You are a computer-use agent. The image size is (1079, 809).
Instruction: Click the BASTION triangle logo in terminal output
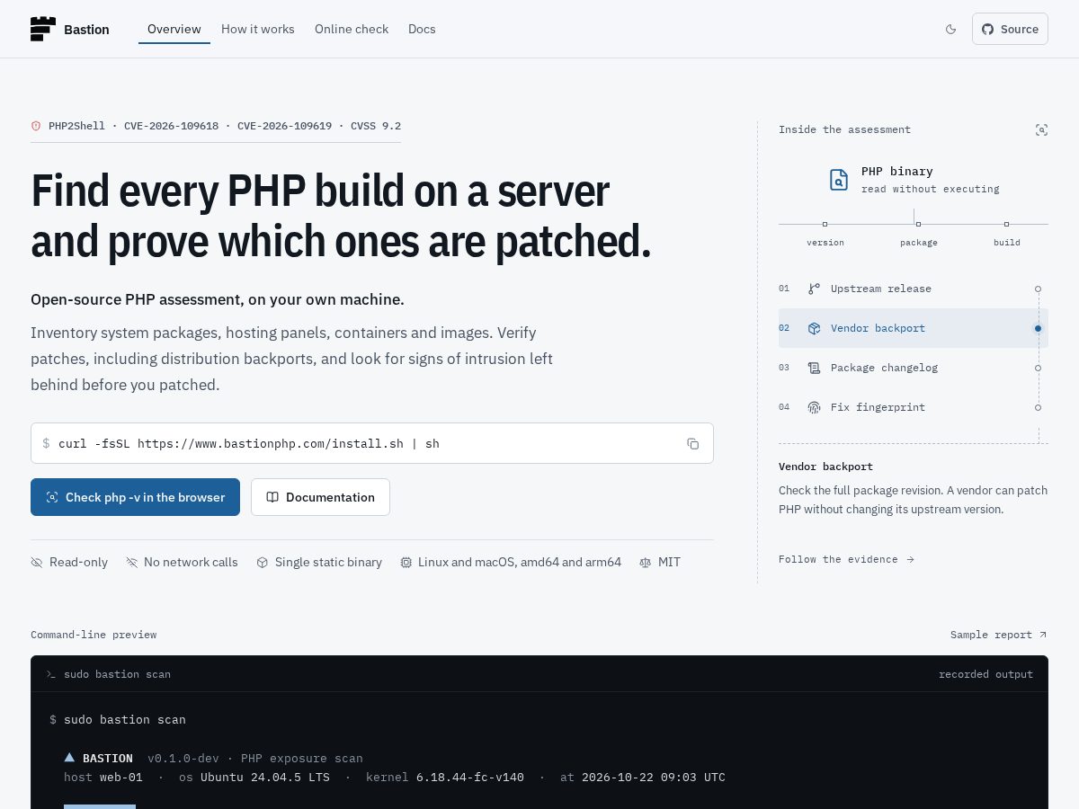point(69,758)
